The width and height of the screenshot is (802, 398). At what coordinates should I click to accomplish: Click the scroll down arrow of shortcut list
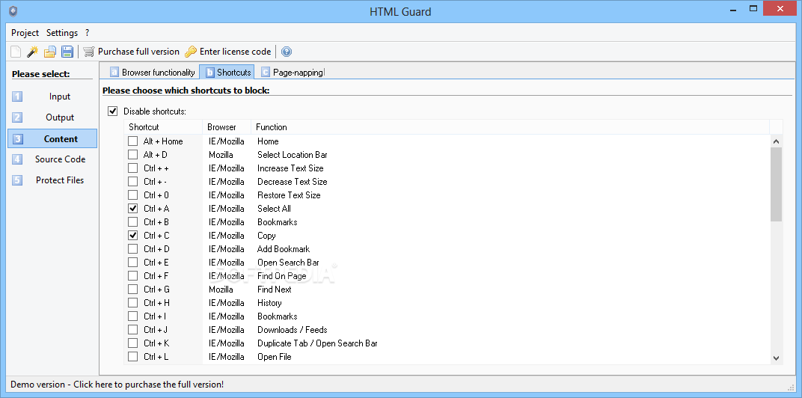pos(776,358)
